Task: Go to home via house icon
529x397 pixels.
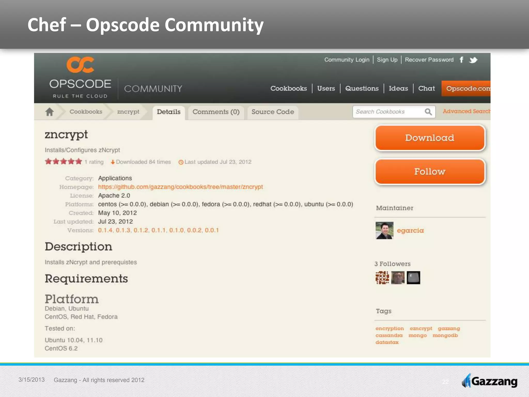Action: (x=50, y=112)
